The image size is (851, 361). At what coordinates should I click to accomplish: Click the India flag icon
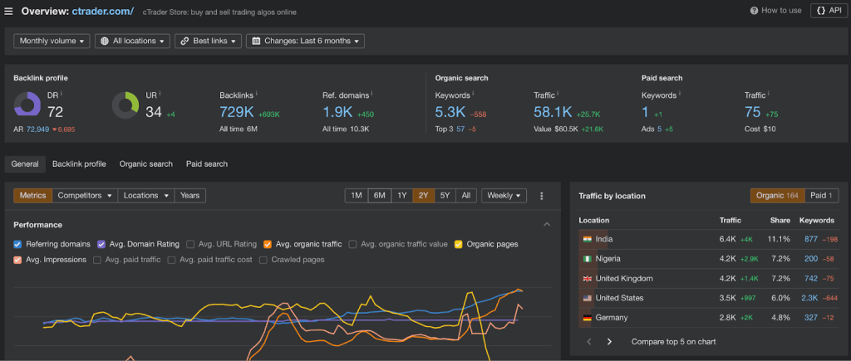pos(588,239)
